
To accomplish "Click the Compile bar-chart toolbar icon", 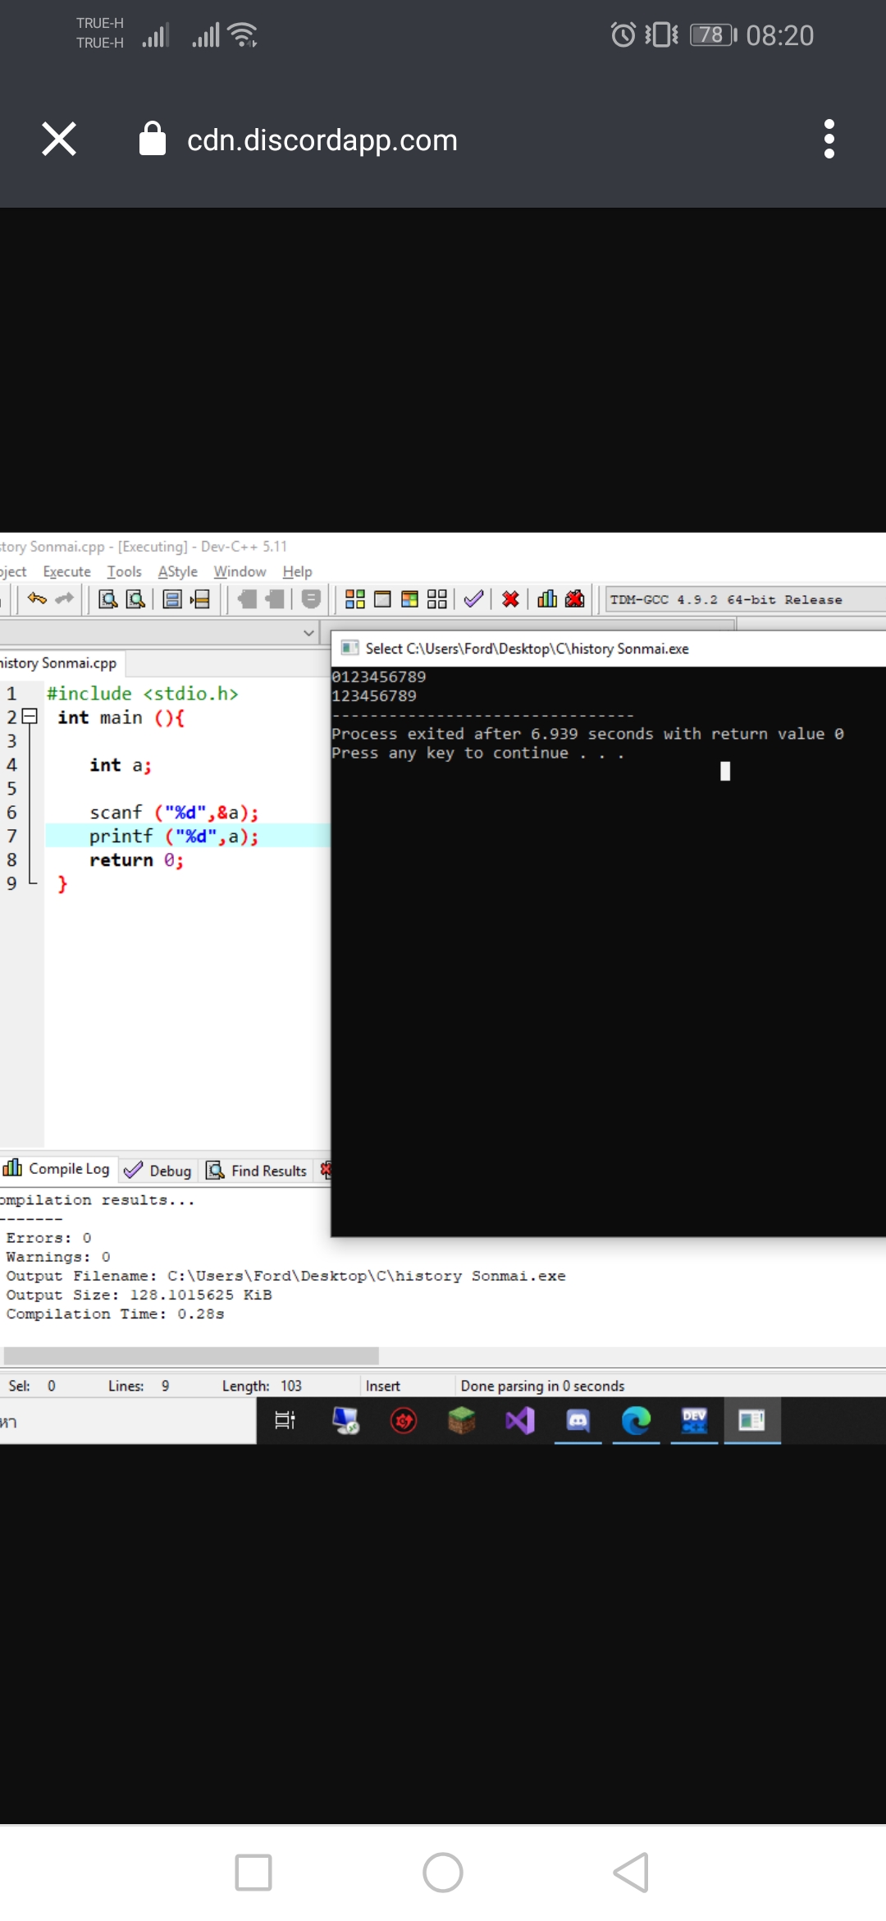I will coord(546,599).
